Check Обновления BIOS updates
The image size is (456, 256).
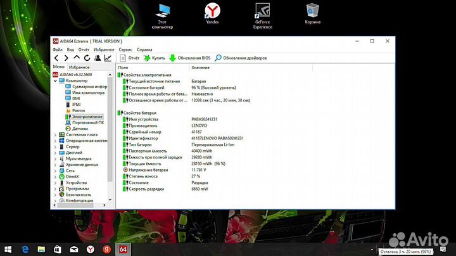point(190,58)
